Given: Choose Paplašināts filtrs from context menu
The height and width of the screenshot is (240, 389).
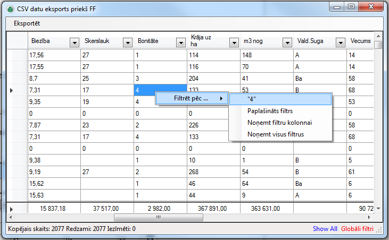Looking at the screenshot, I should tap(270, 111).
